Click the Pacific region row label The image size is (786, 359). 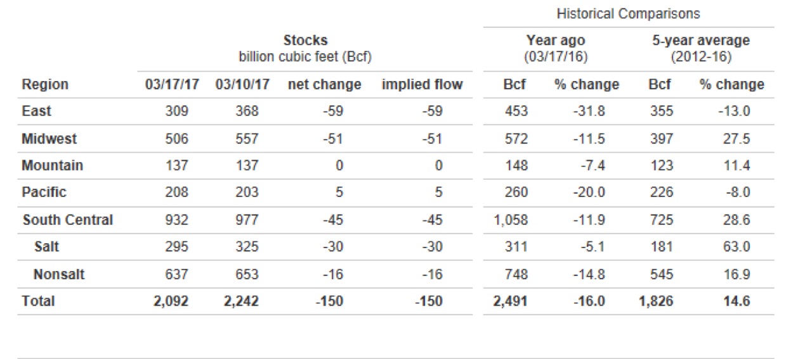tap(44, 192)
